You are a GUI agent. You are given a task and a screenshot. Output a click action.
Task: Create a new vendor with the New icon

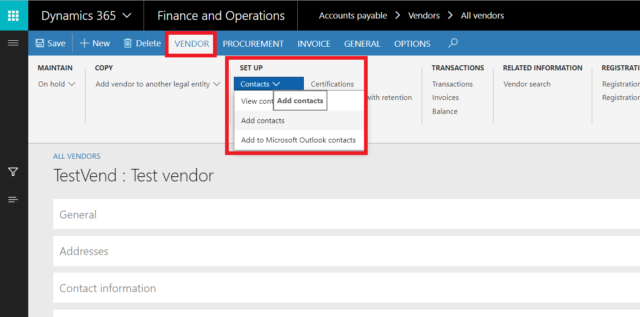point(94,43)
